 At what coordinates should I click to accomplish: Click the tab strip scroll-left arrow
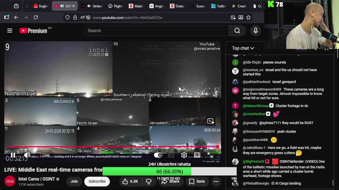(27, 6)
